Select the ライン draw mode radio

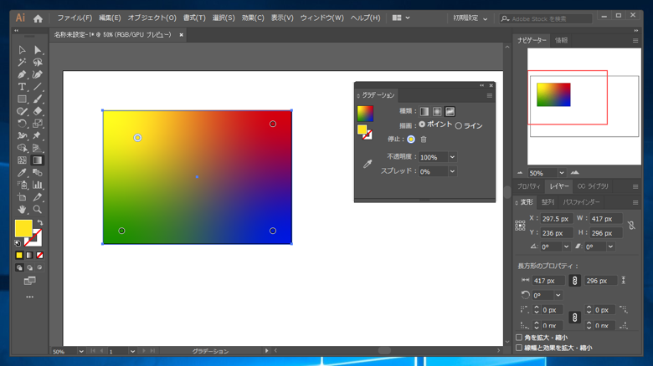(459, 125)
